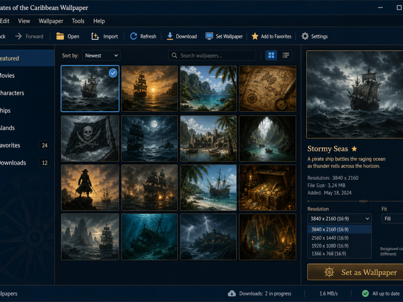Click the ship wheel icon on Set as Wallpaper
The height and width of the screenshot is (302, 403).
pyautogui.click(x=329, y=272)
